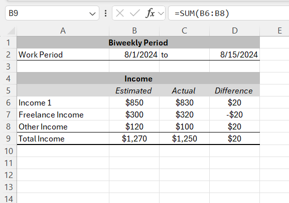Select row 8 header

pos(9,126)
